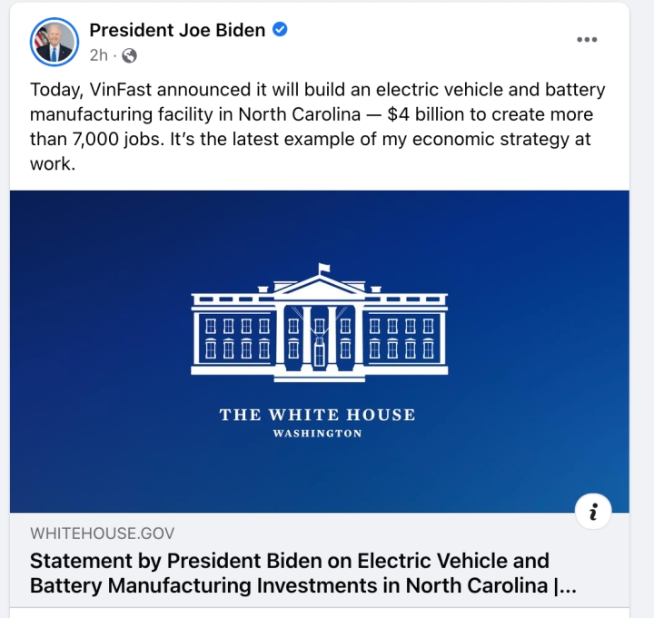Open the President Joe Biden profile name

[x=177, y=30]
